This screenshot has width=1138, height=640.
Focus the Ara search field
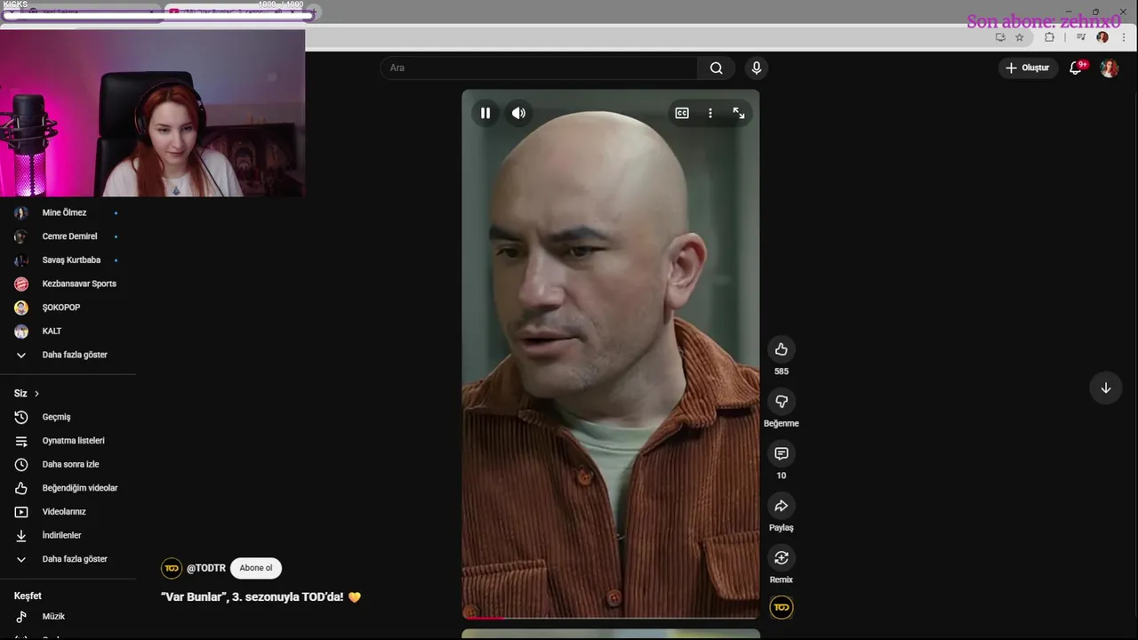540,68
